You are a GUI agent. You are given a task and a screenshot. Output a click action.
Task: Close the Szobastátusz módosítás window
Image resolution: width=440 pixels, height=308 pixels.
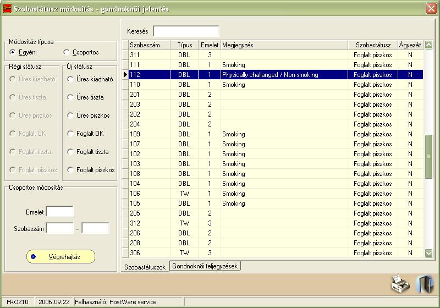click(431, 9)
